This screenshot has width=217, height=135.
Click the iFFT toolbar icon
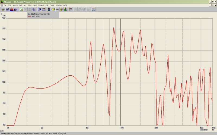click(70, 9)
